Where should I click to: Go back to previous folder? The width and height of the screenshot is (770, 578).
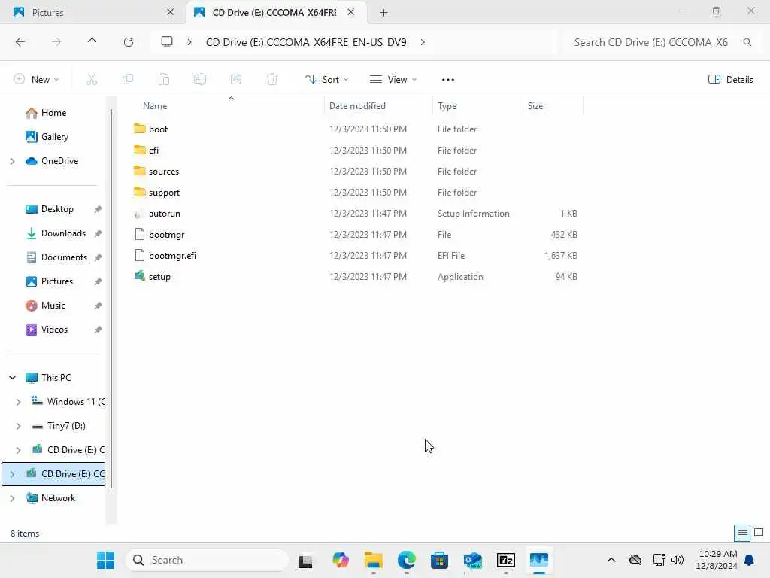[x=20, y=42]
